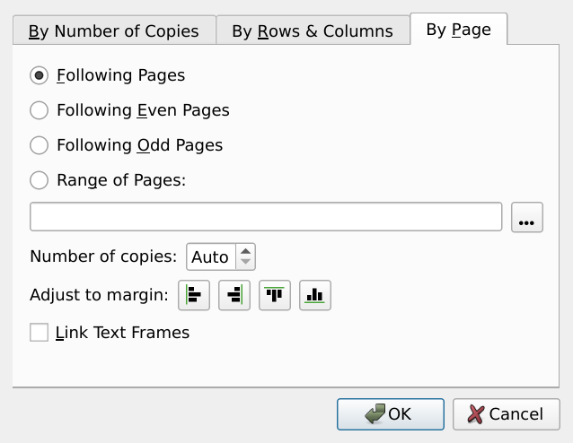This screenshot has height=443, width=573.
Task: Enable the Link Text Frames checkbox
Action: (x=39, y=333)
